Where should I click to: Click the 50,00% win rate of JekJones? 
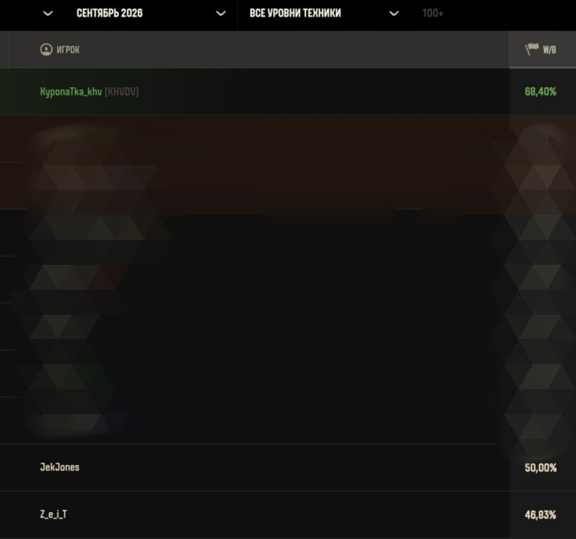[540, 468]
